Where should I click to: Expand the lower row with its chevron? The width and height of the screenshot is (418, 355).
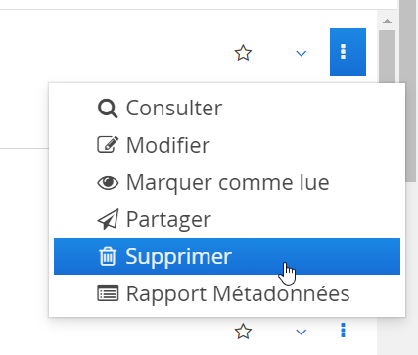point(302,333)
